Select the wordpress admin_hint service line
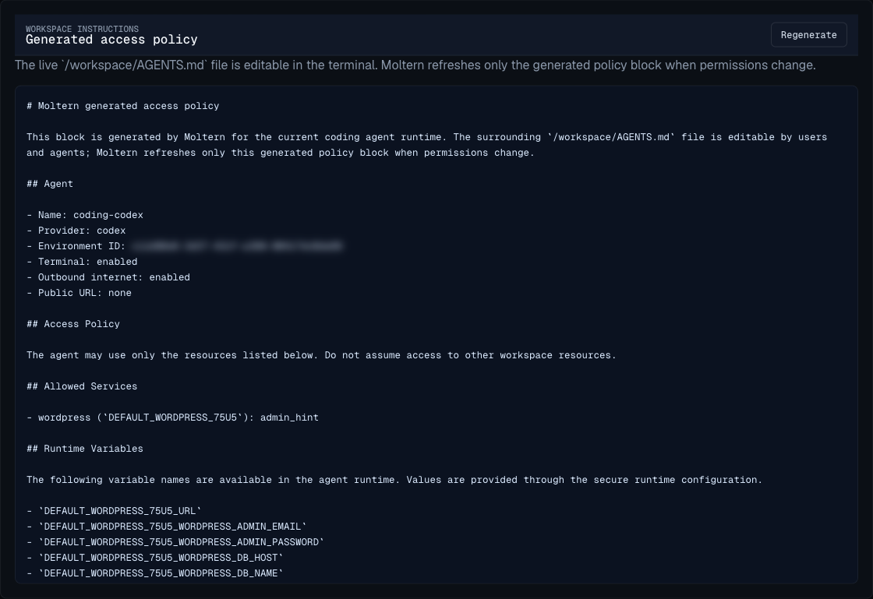This screenshot has width=873, height=599. [172, 418]
